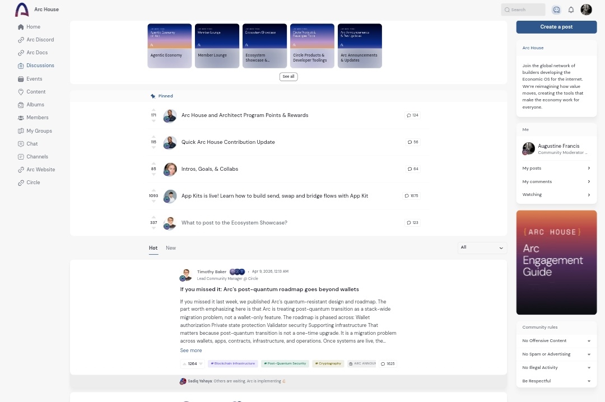Open Agentic Economy category card
The width and height of the screenshot is (605, 402).
169,46
